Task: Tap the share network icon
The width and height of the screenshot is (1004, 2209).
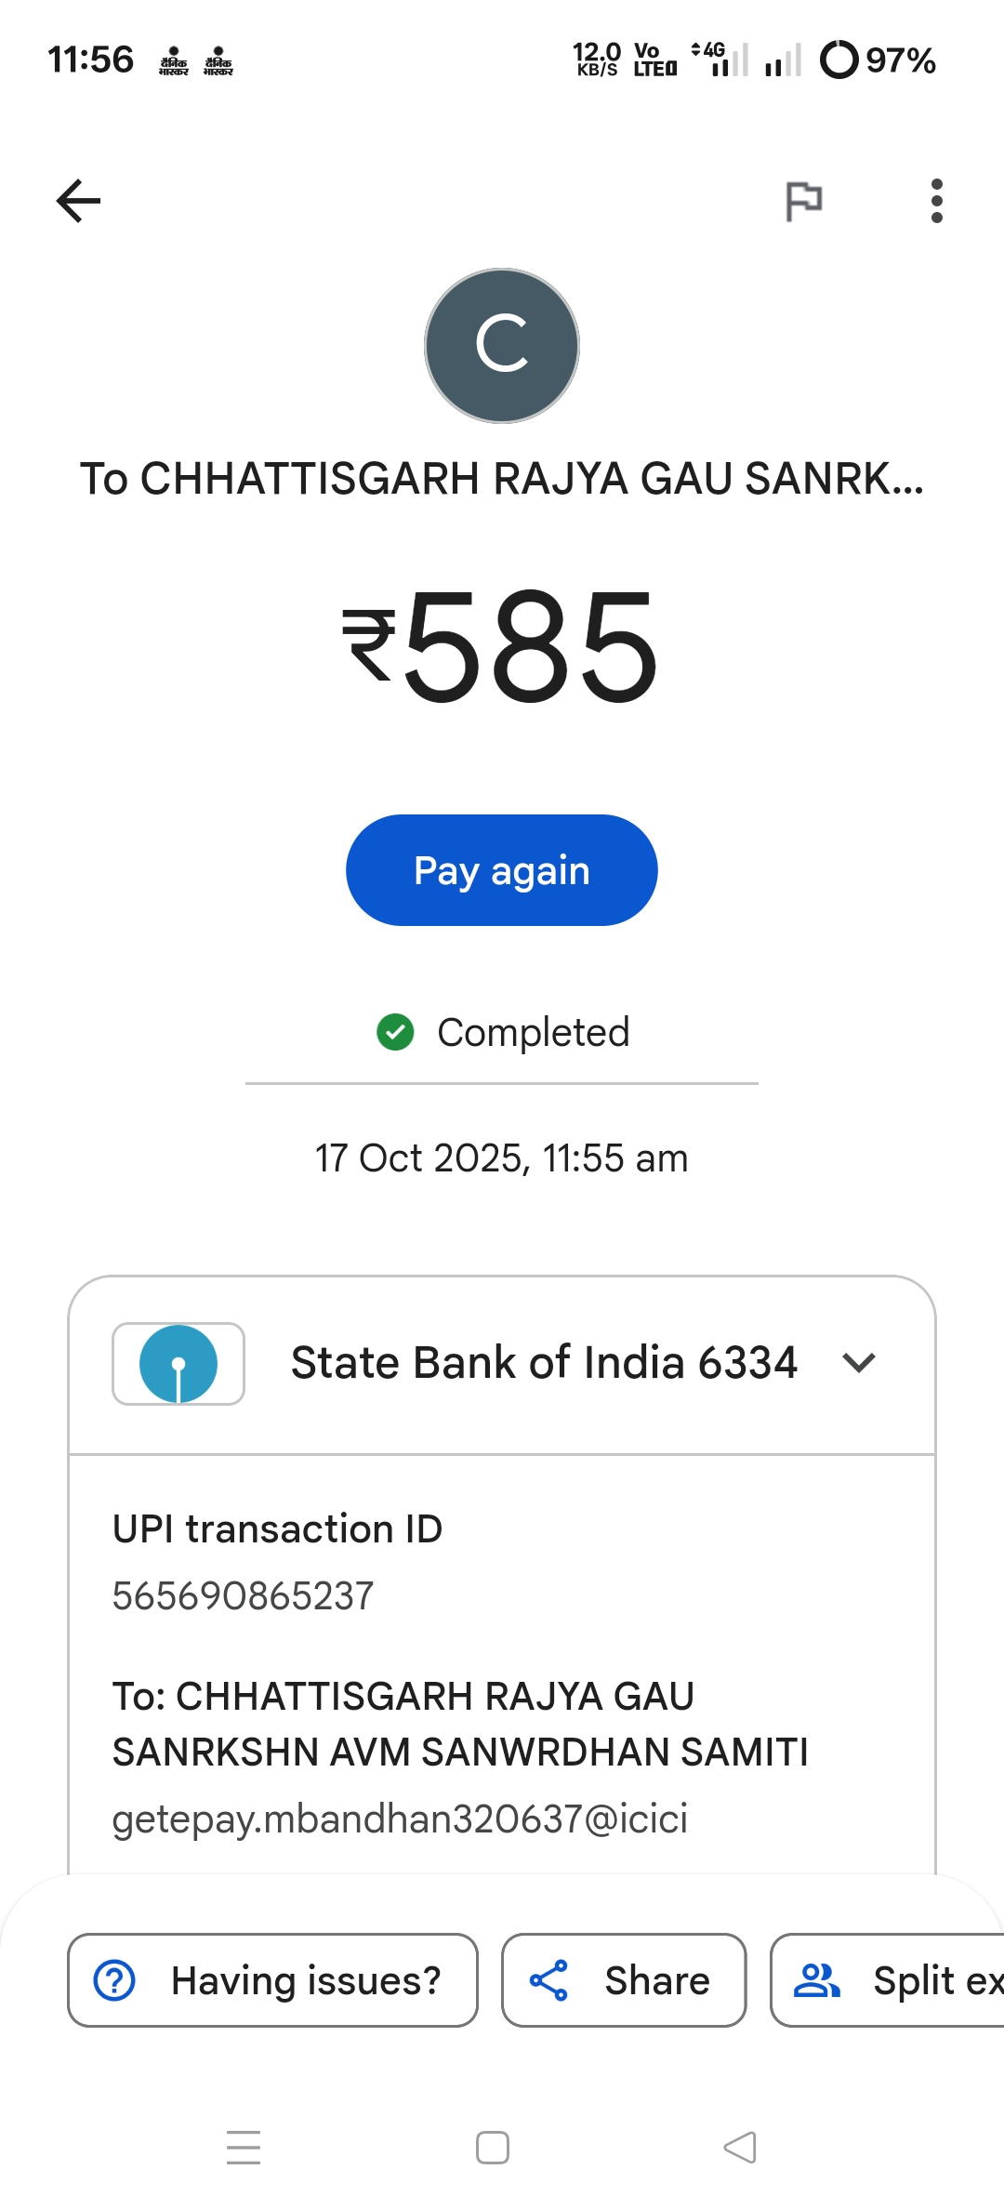Action: (x=548, y=1980)
